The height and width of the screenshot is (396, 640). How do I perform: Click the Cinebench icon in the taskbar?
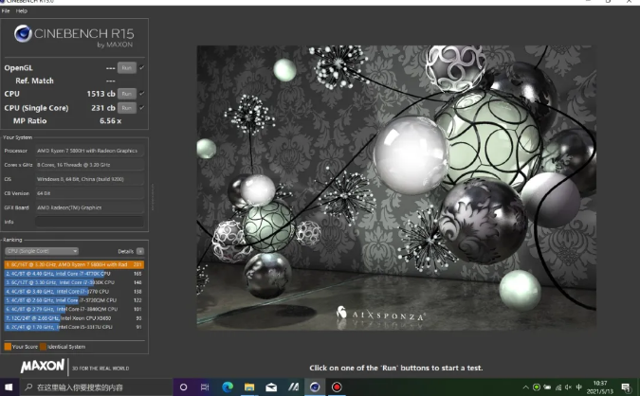click(x=314, y=387)
